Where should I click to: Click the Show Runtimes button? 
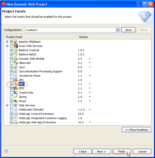click(x=136, y=130)
